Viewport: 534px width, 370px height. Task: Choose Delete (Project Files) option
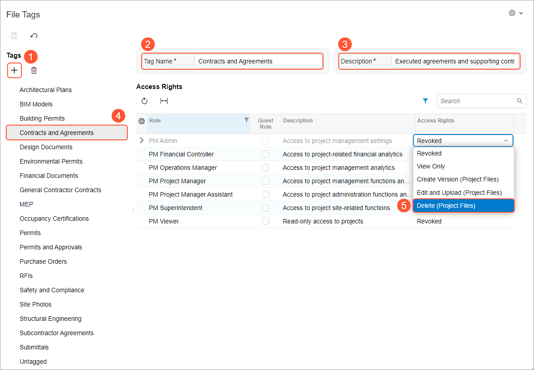pyautogui.click(x=463, y=206)
